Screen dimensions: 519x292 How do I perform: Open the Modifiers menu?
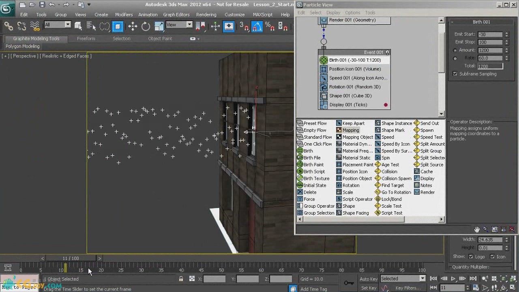coord(124,15)
